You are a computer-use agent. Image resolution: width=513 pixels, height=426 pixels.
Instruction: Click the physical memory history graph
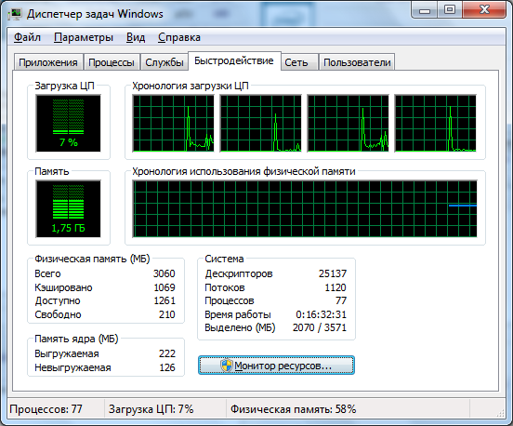(305, 209)
